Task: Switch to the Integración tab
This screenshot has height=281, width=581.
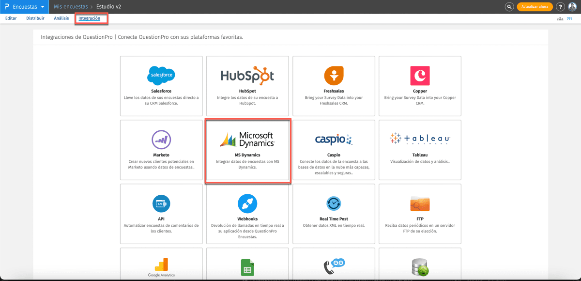Action: click(91, 18)
